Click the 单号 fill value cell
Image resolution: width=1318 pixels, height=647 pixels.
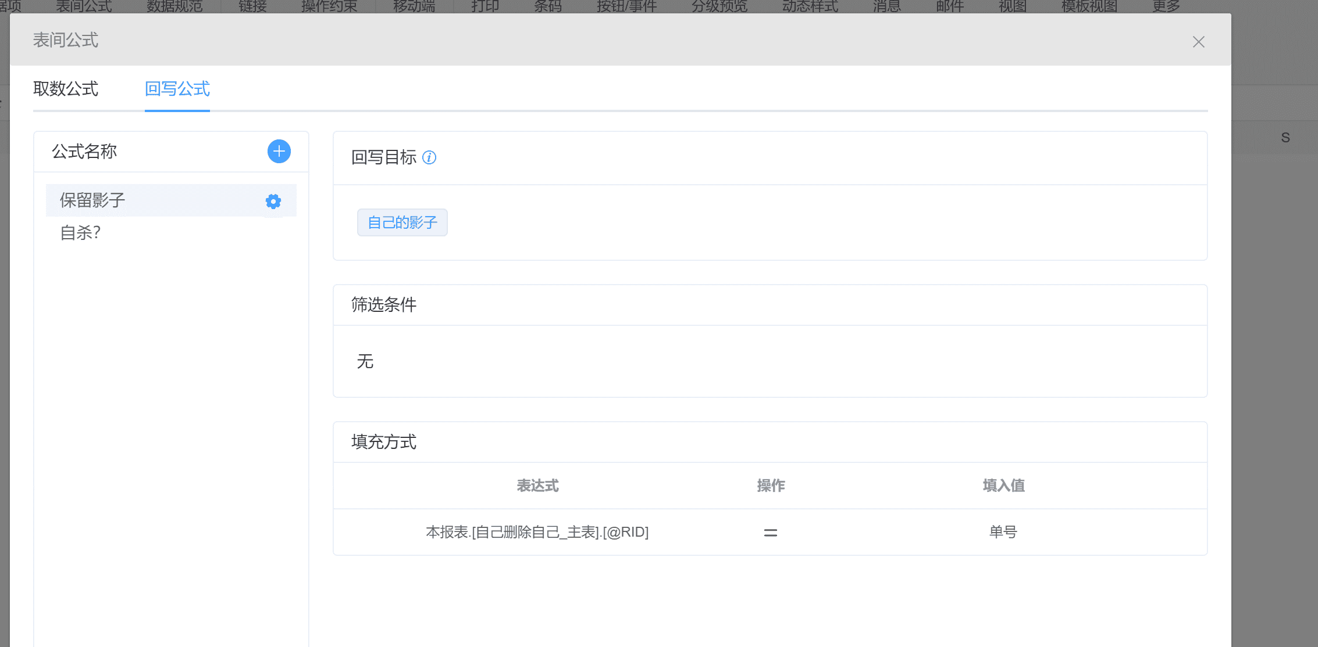[x=1003, y=532]
